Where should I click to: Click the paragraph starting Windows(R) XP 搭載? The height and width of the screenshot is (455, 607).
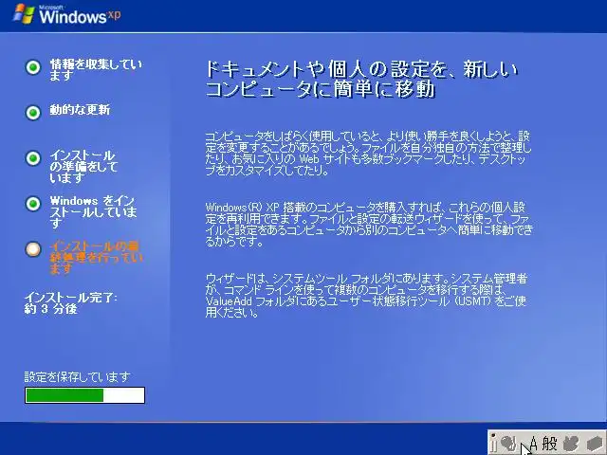tap(369, 224)
